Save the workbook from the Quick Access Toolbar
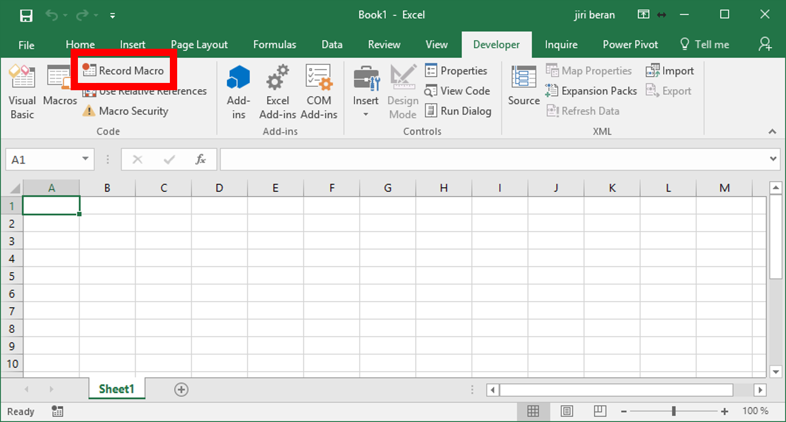The height and width of the screenshot is (422, 786). [26, 15]
